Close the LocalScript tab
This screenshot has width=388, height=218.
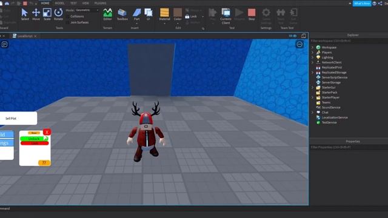coord(35,36)
